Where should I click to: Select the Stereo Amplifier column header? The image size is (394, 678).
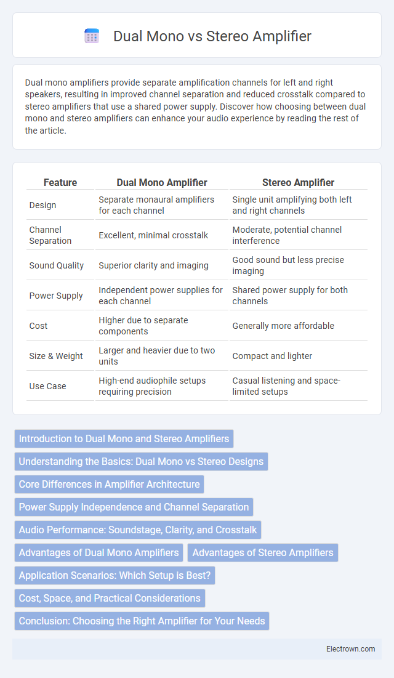click(299, 182)
